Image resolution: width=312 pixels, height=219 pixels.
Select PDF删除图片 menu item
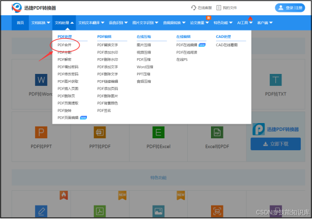coord(108,96)
